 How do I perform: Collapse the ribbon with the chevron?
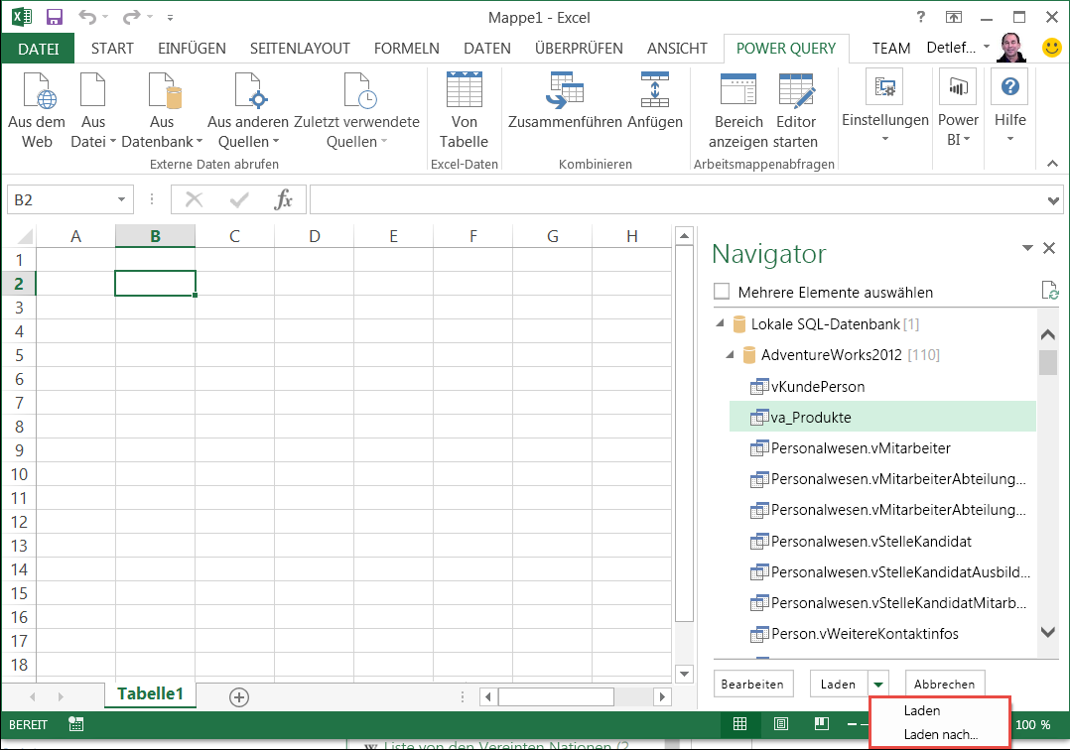click(x=1052, y=164)
